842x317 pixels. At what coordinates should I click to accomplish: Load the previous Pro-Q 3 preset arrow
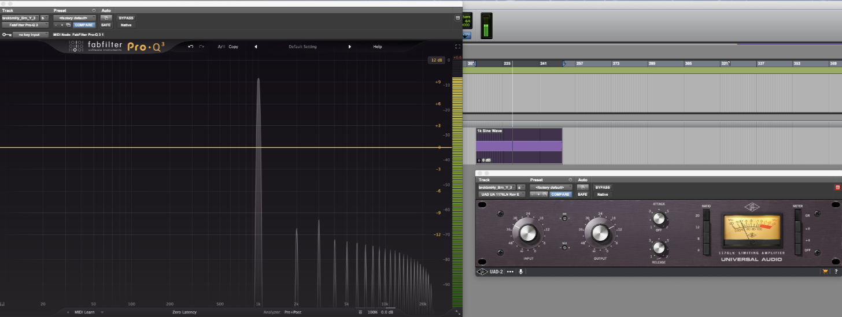[256, 47]
